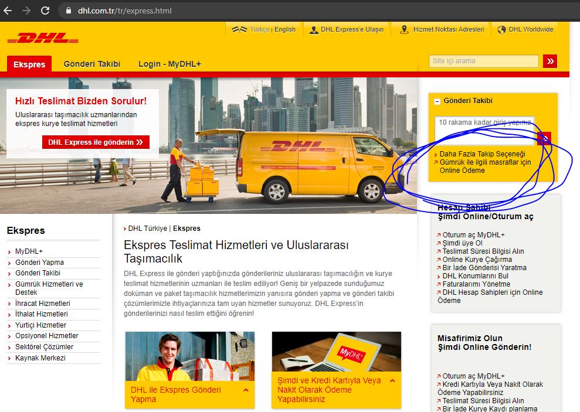
Task: Open Gönderi Yapma in the sidebar
Action: pyautogui.click(x=39, y=263)
